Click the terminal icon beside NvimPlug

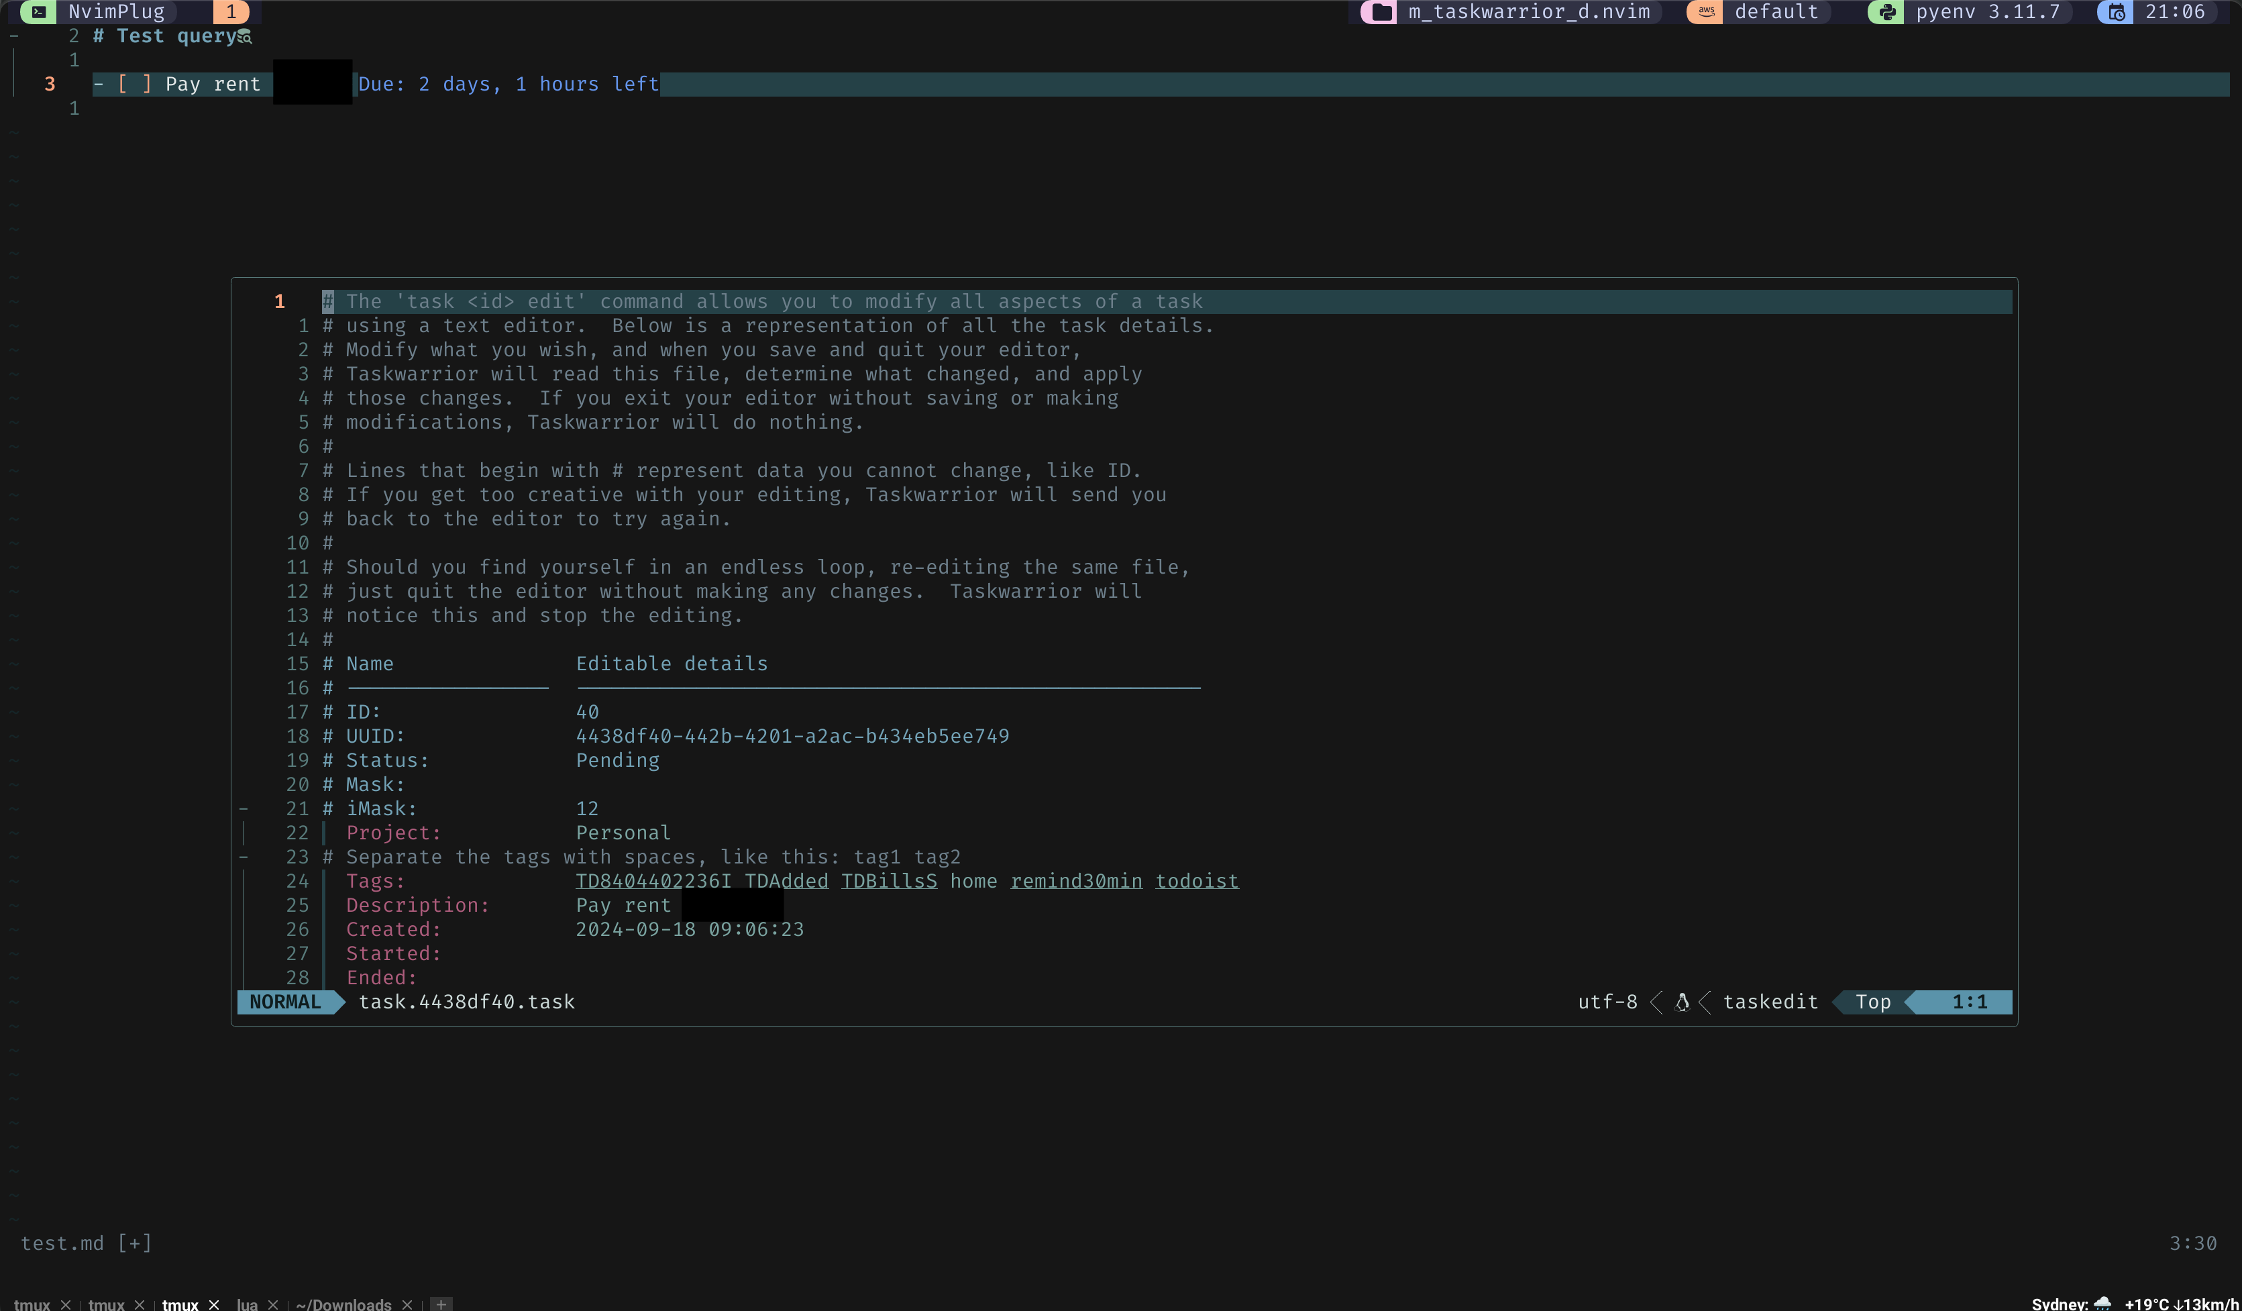(x=38, y=11)
